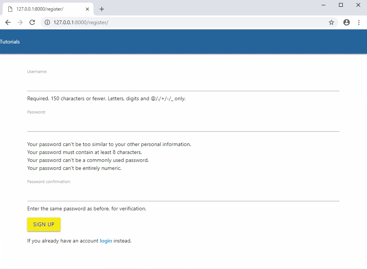Viewport: 367px width, 269px height.
Task: Close the browser window
Action: pyautogui.click(x=358, y=5)
